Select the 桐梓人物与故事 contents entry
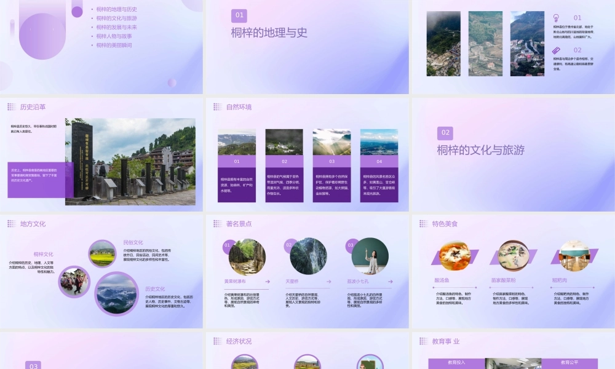 pos(114,36)
